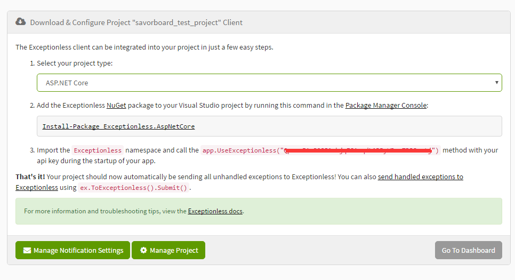Click the 'Select your project type' label
The image size is (515, 280).
pyautogui.click(x=75, y=63)
